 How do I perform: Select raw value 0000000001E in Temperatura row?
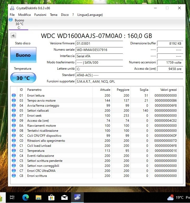pyautogui.click(x=166, y=150)
